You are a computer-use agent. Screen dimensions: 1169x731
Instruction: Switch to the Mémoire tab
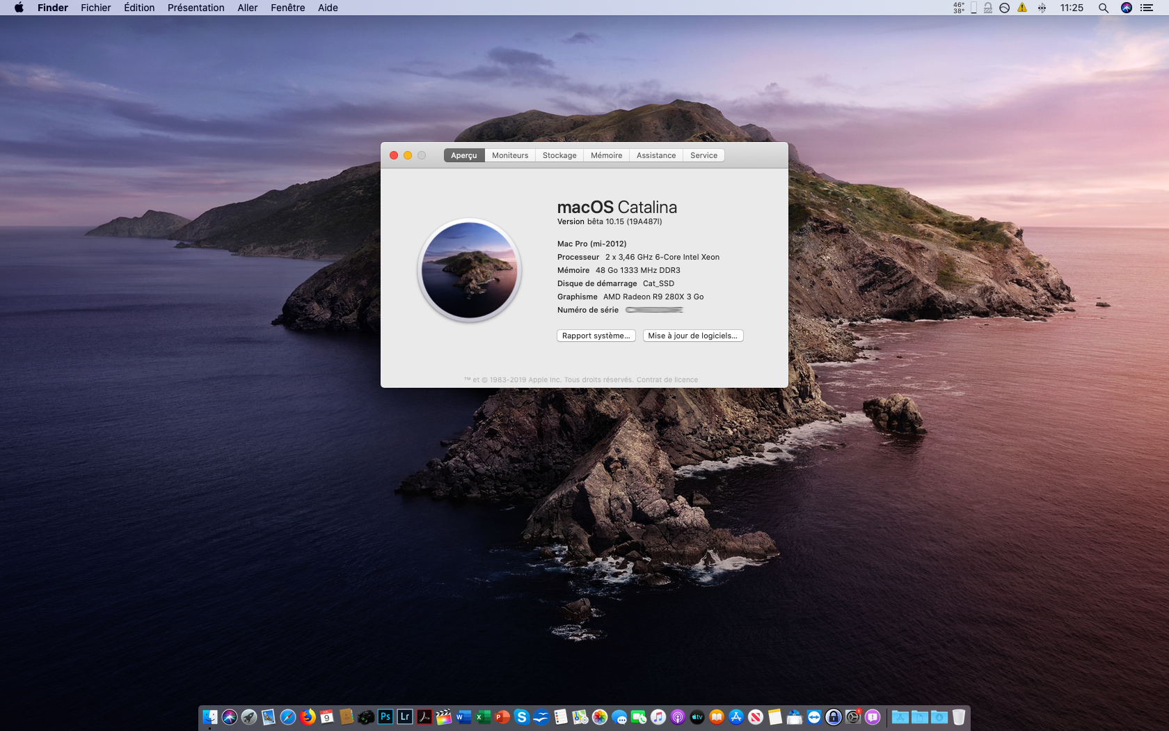607,155
